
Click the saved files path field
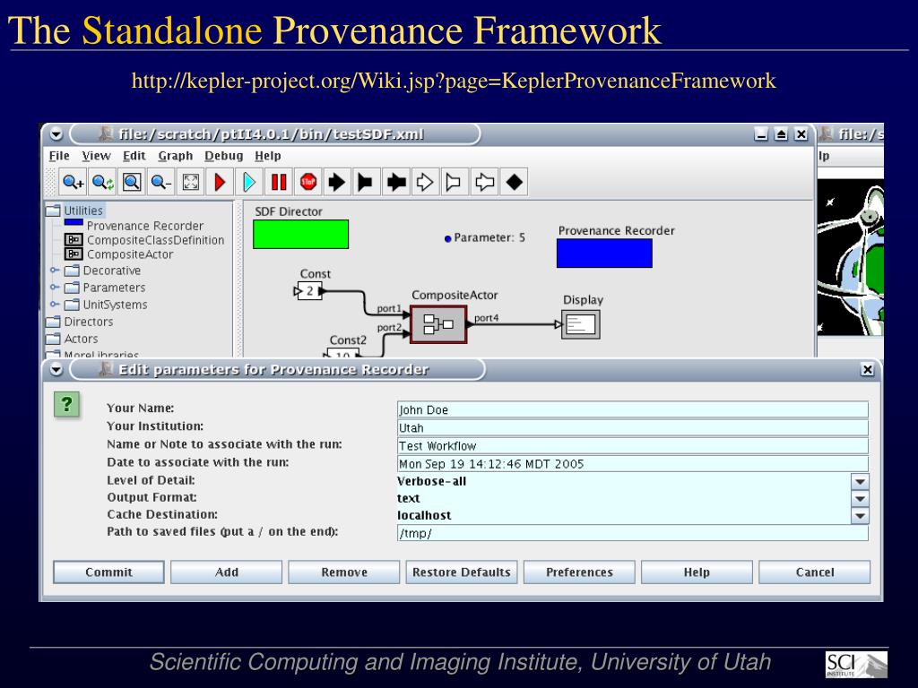coord(632,533)
